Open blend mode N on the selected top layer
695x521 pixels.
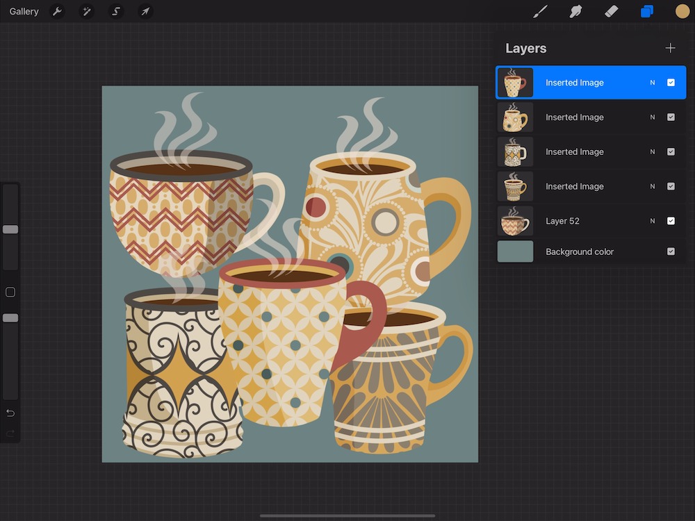tap(653, 83)
